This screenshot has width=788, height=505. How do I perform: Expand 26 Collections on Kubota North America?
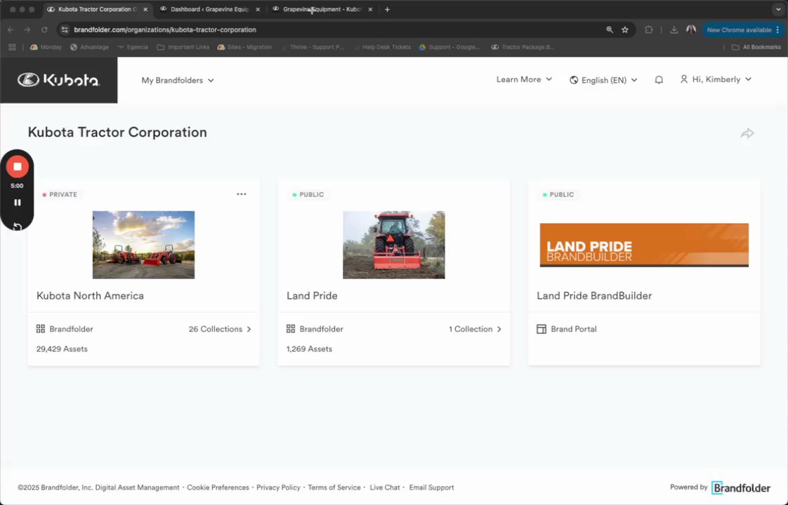220,329
